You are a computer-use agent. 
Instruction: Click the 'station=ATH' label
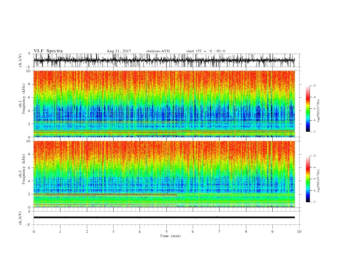[x=158, y=51]
